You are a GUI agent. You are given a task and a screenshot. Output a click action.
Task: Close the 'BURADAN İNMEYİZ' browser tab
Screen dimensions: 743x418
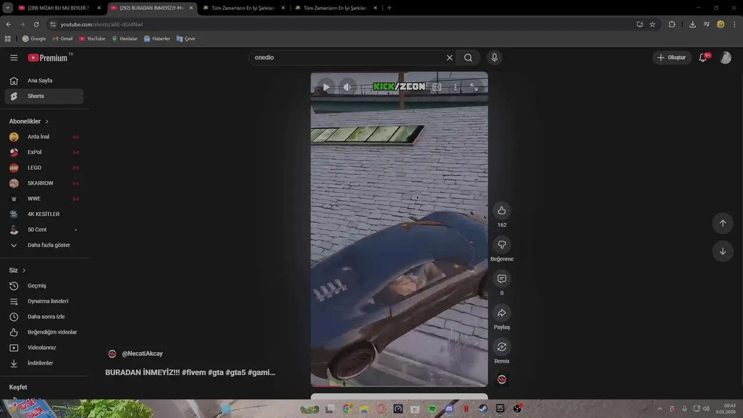[x=191, y=8]
